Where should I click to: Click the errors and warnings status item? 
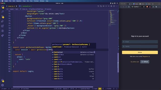15,89
